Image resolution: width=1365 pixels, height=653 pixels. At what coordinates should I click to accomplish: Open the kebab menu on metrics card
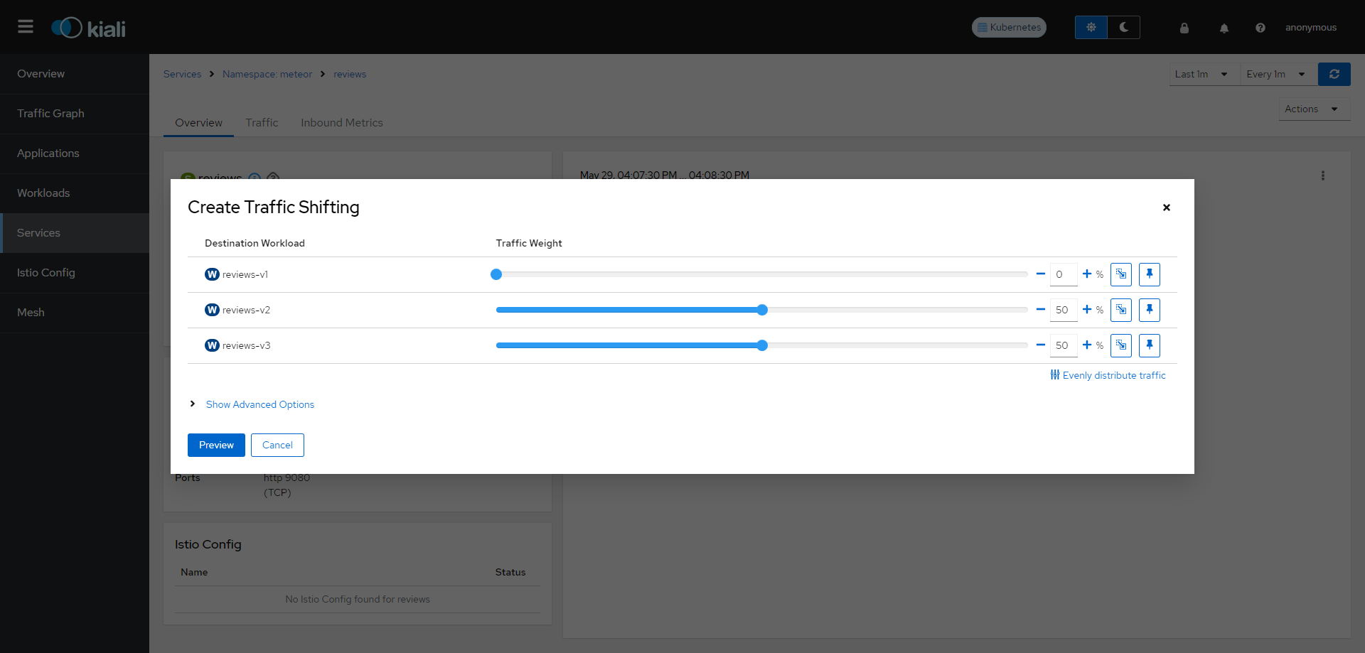[x=1323, y=176]
